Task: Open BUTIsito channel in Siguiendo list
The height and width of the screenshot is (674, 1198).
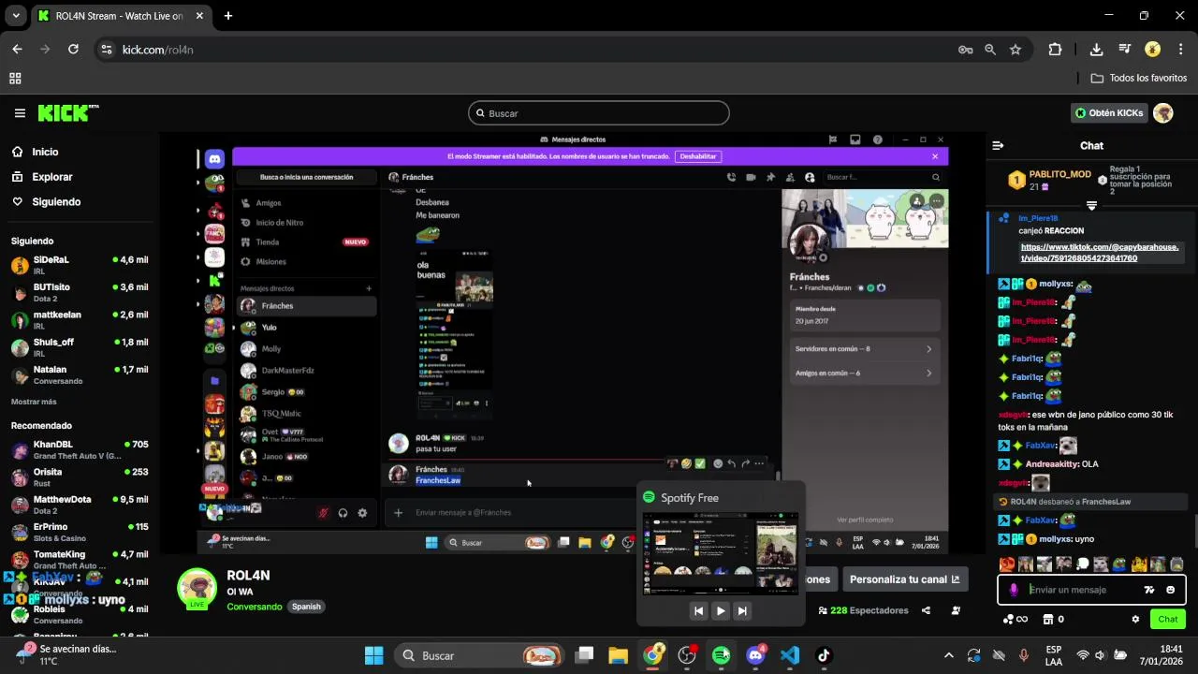Action: (80, 292)
